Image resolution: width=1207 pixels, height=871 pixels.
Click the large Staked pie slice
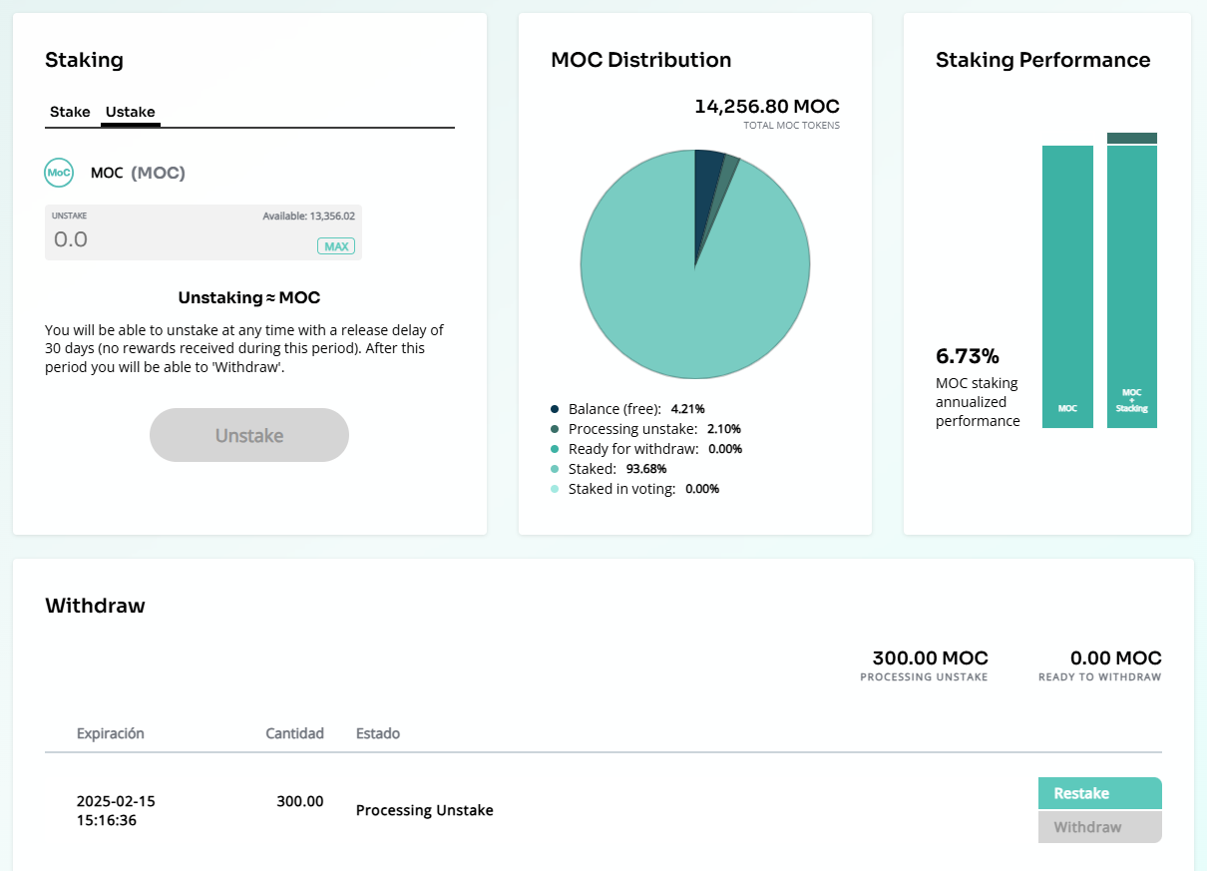pyautogui.click(x=678, y=299)
